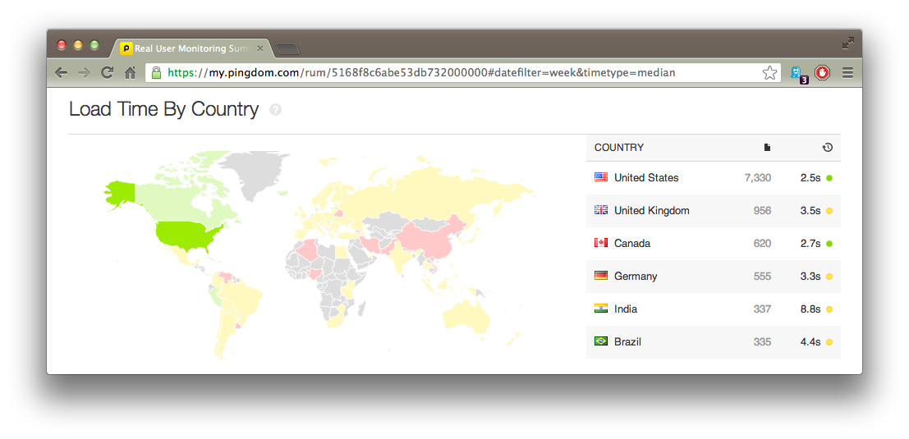Click the Canada flag icon
Screen dimensions: 909x439
600,243
